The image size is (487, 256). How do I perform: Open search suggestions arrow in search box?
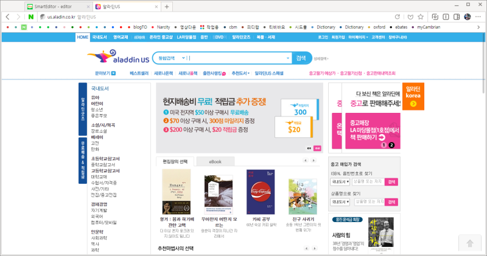pyautogui.click(x=287, y=58)
